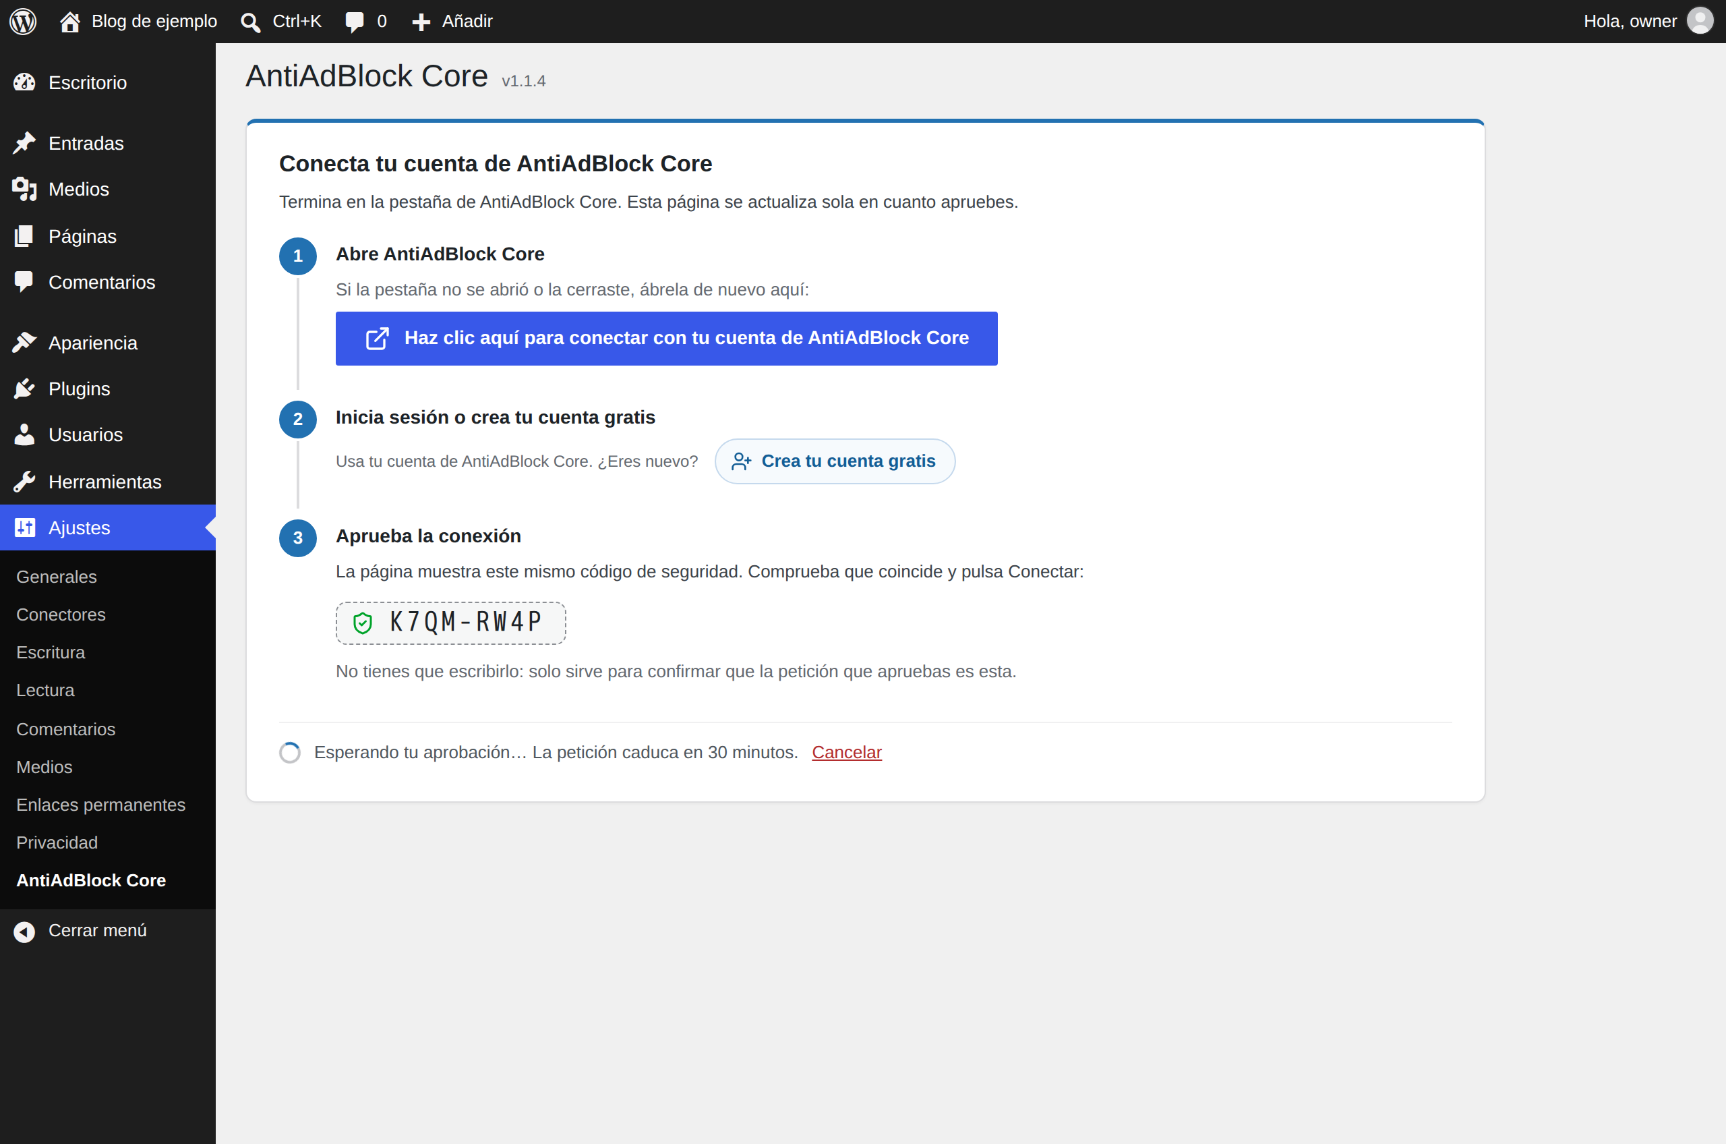This screenshot has width=1726, height=1144.
Task: Click the Herramientas menu label
Action: pyautogui.click(x=105, y=482)
